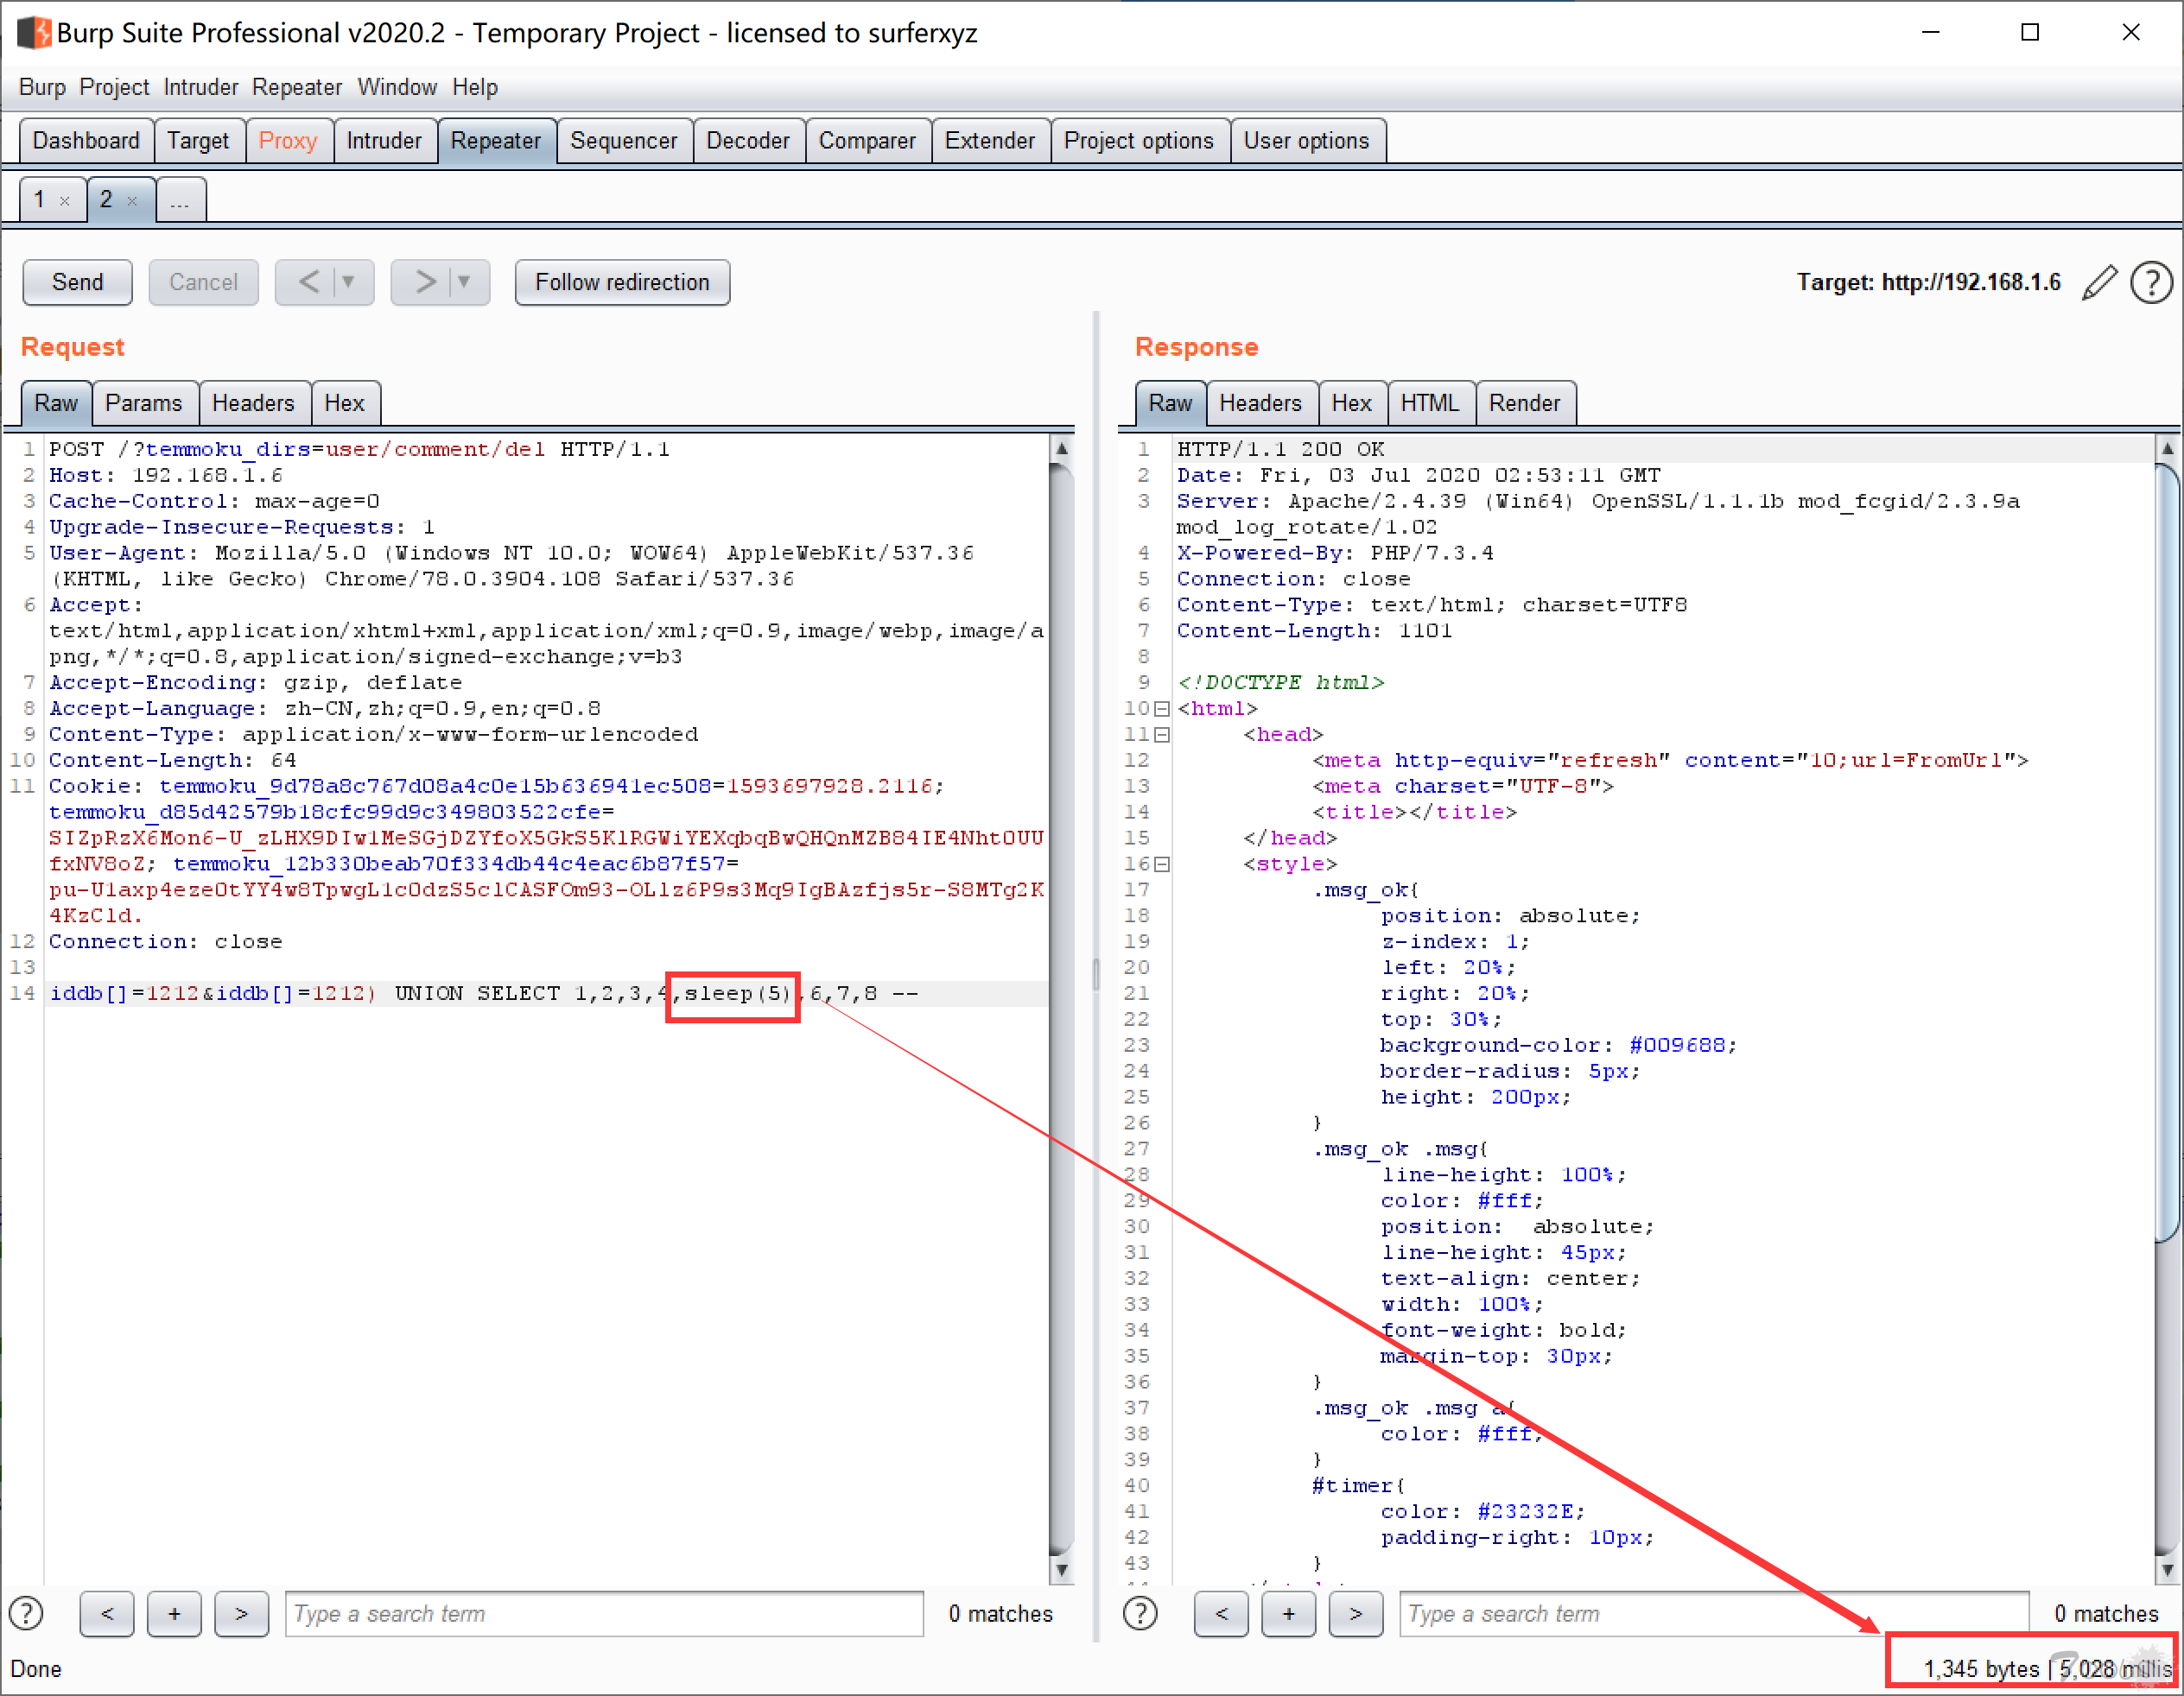Switch to the Comparer tab

pyautogui.click(x=867, y=141)
